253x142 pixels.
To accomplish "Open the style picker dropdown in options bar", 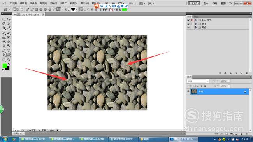I will tap(114, 9).
